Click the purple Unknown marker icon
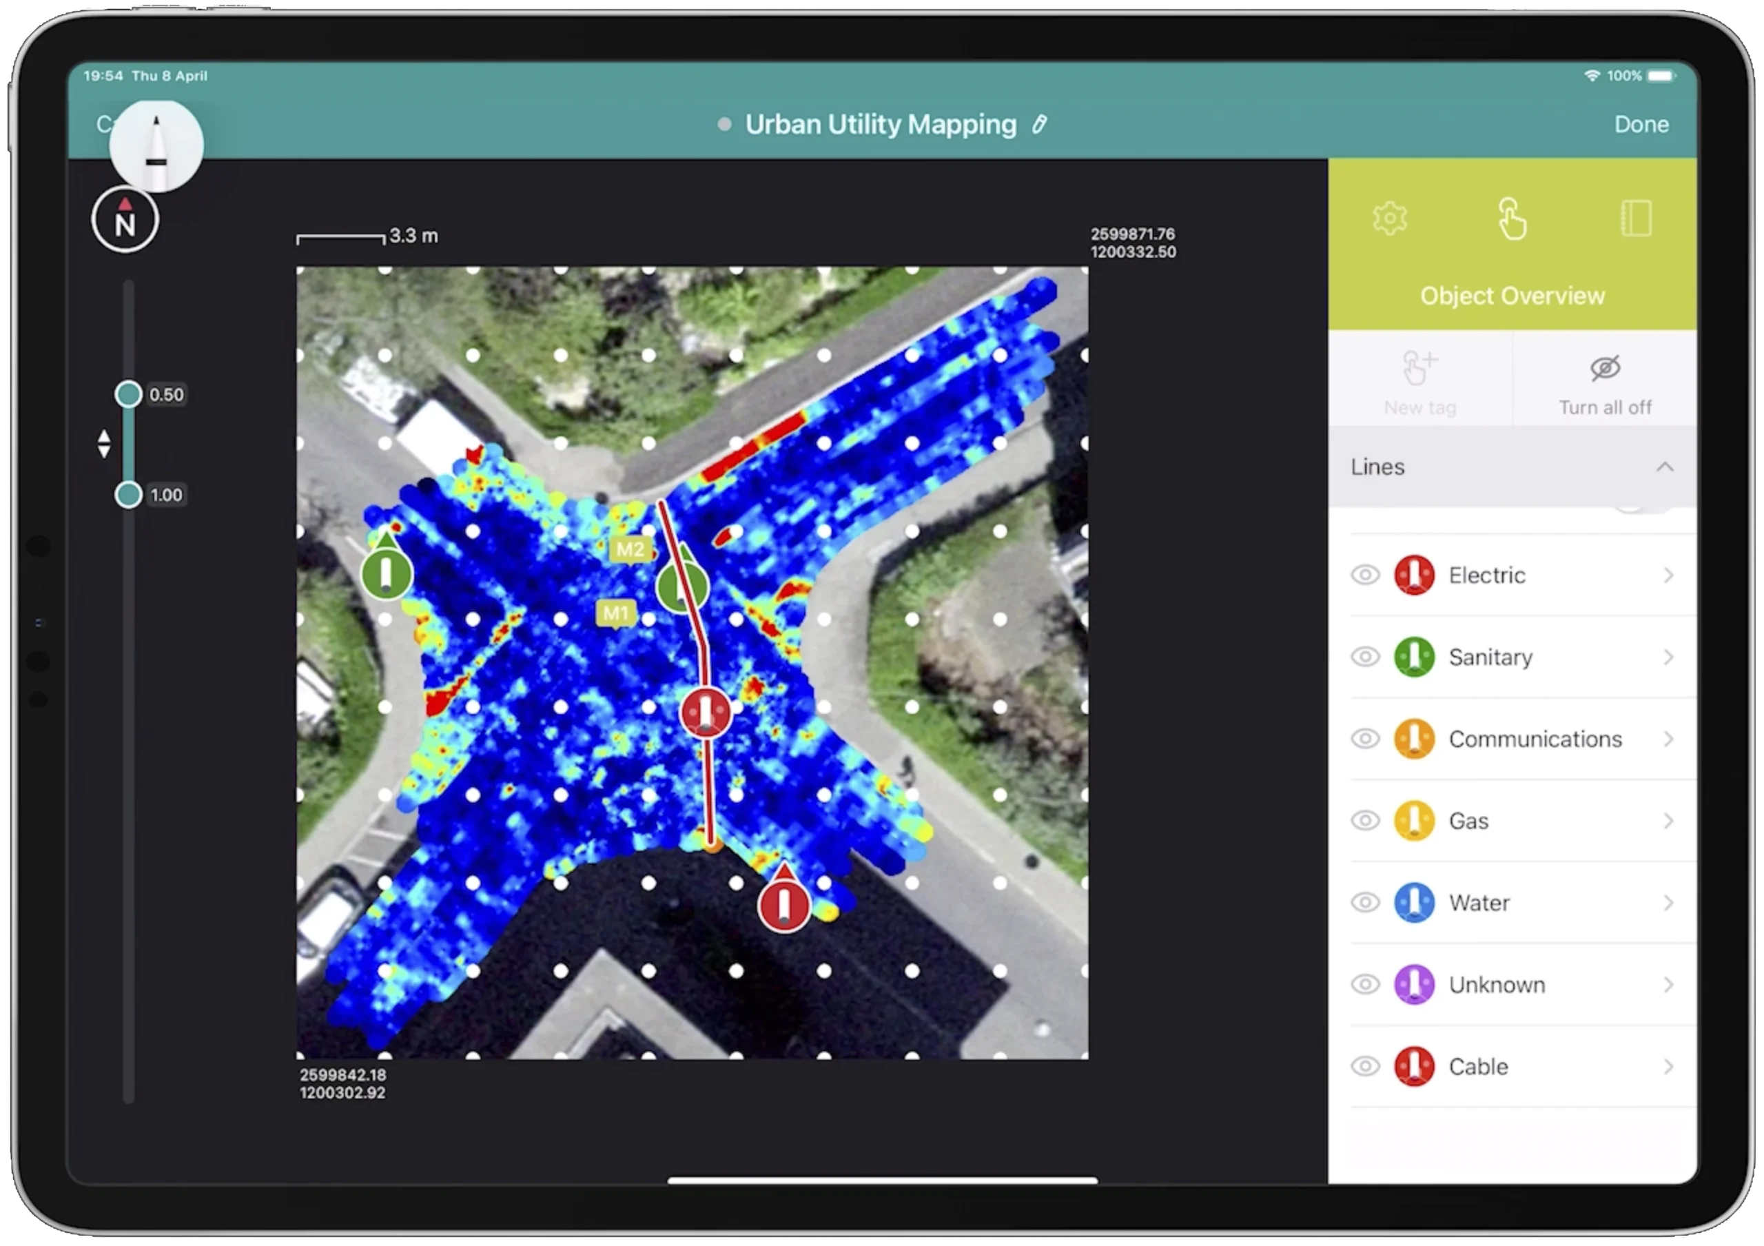1764x1246 pixels. coord(1414,985)
